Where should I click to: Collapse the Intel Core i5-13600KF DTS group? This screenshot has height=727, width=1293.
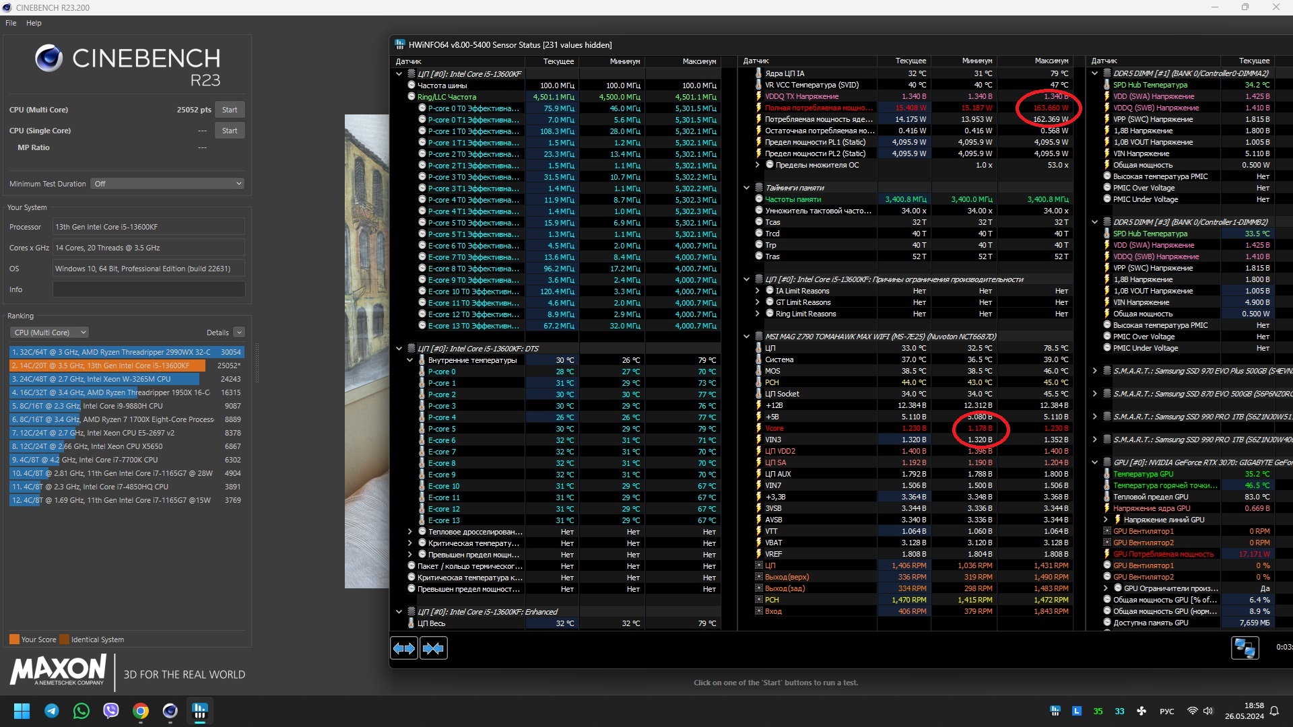[x=399, y=349]
